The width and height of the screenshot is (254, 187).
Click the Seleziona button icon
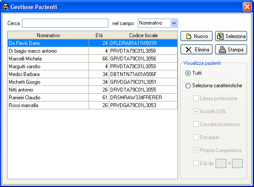click(x=220, y=36)
